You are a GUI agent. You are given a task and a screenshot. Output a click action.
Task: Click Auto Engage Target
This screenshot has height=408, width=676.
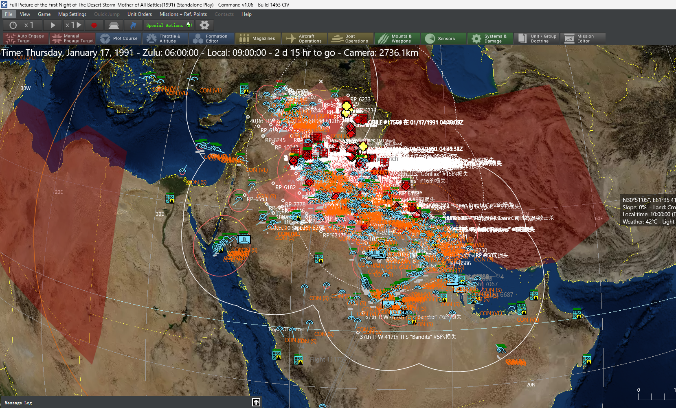click(26, 39)
